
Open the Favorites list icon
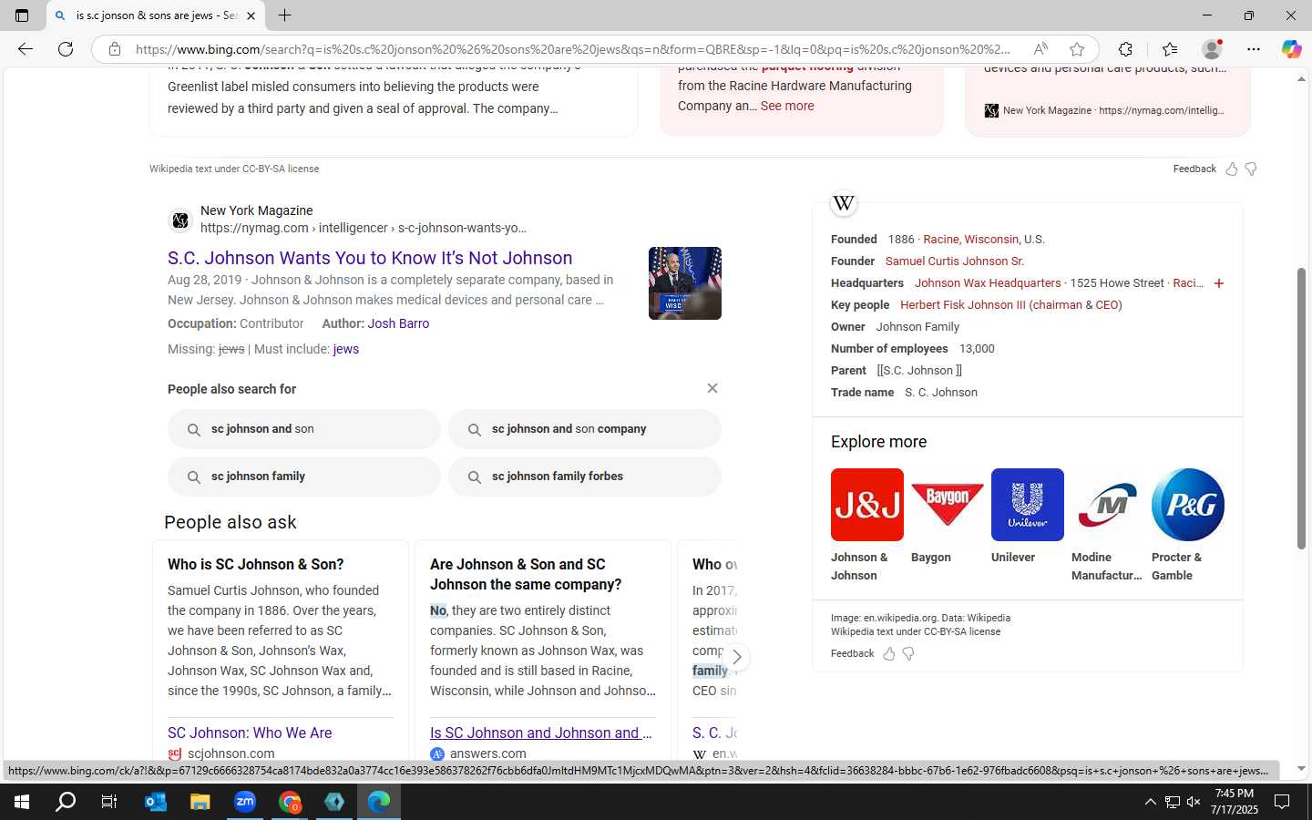(x=1170, y=49)
